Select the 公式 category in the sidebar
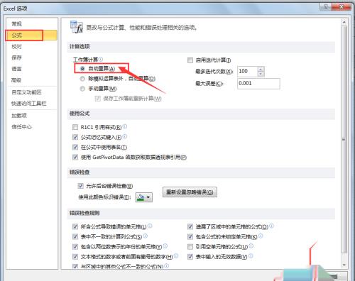Screen dimensions: 355x281 (32, 35)
